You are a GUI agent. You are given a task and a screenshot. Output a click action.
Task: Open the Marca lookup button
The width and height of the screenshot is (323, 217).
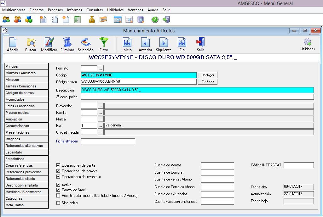[101, 119]
